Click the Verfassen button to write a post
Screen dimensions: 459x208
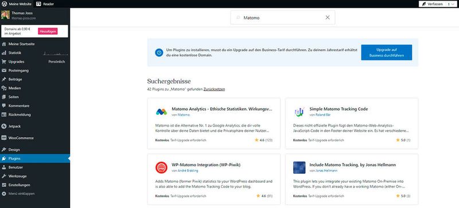point(433,4)
